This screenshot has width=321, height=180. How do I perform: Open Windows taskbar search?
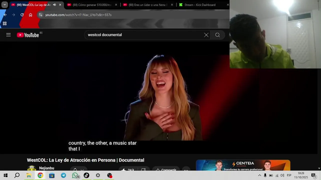pyautogui.click(x=17, y=175)
